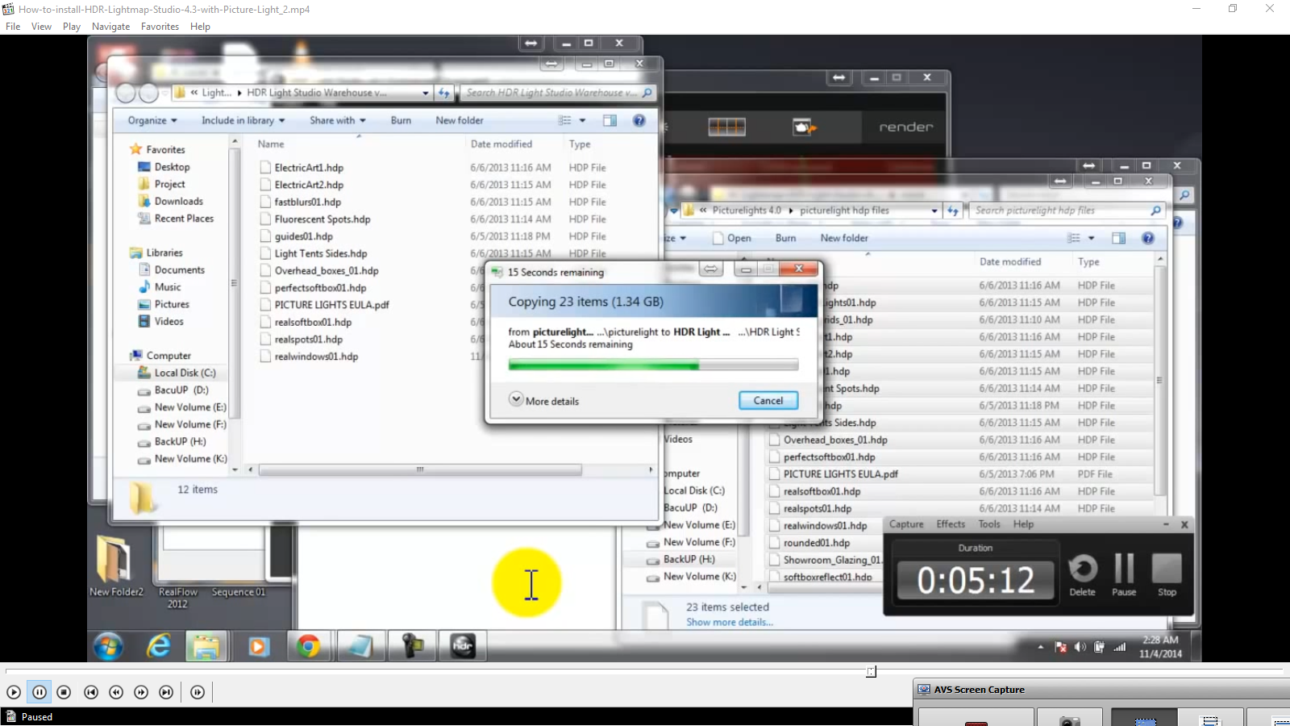Select PICTURE LIGHTS EULA.pdf in front Explorer

pyautogui.click(x=331, y=305)
